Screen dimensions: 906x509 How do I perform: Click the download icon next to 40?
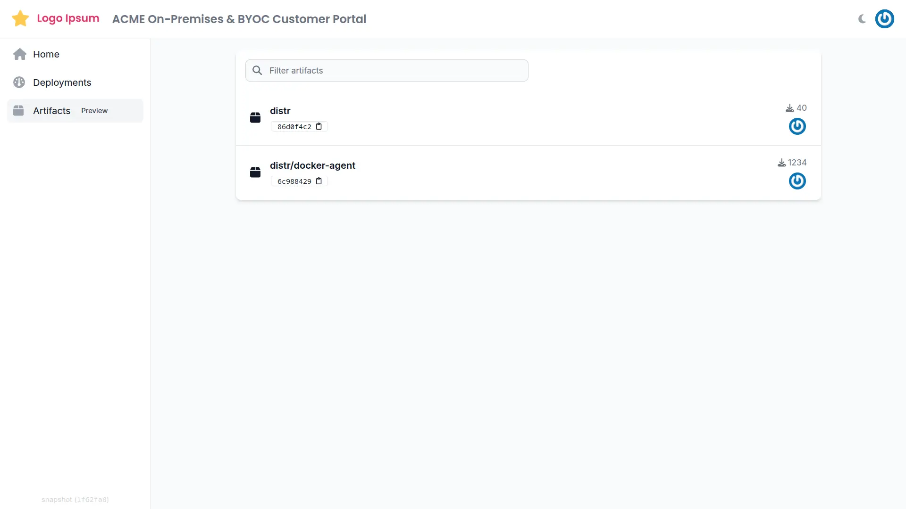[x=789, y=108]
